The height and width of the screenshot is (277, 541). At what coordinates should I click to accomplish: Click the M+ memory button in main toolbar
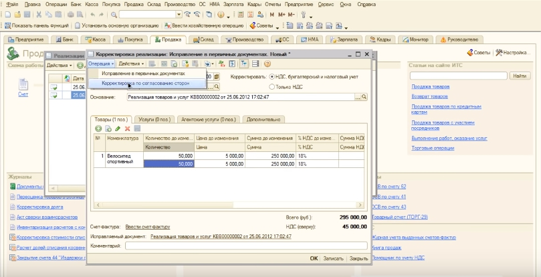(x=282, y=14)
